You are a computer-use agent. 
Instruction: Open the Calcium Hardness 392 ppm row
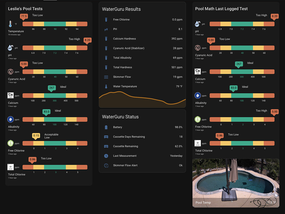[x=142, y=39]
